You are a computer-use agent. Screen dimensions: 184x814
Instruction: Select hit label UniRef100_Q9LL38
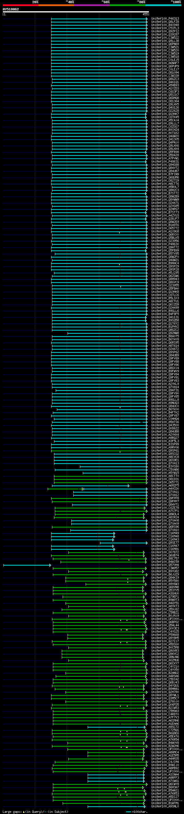[165, 41]
